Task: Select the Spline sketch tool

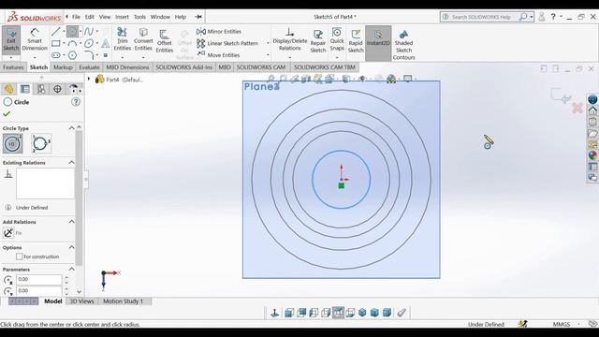Action: 89,31
